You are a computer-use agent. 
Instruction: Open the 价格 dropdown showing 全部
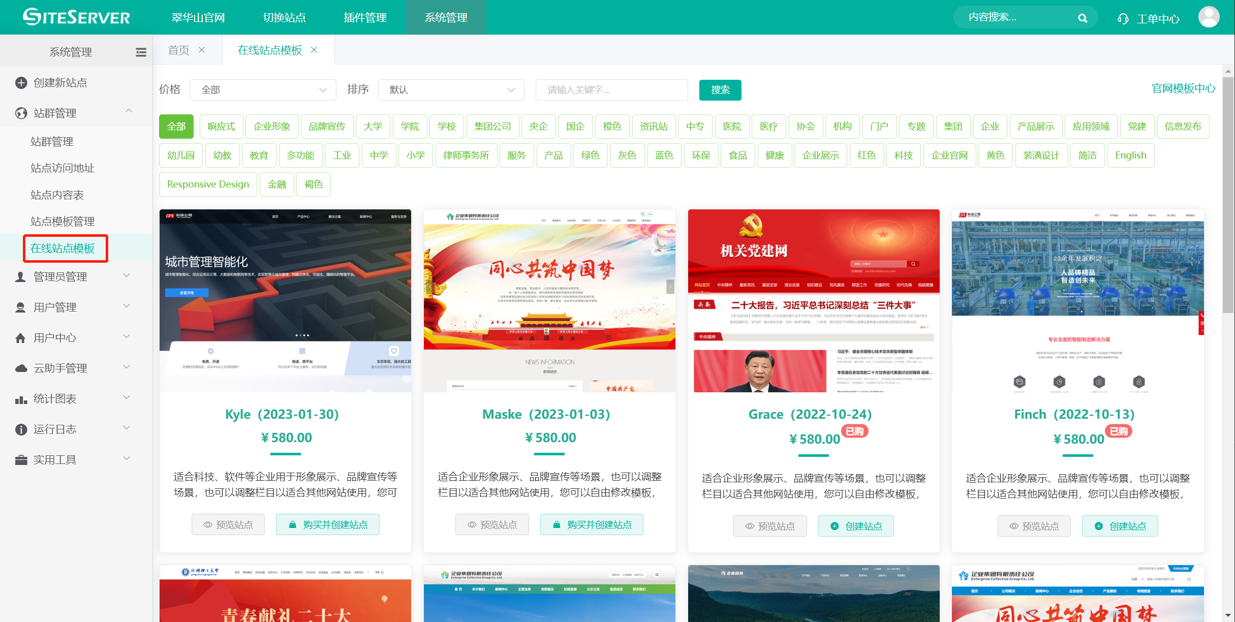click(263, 90)
